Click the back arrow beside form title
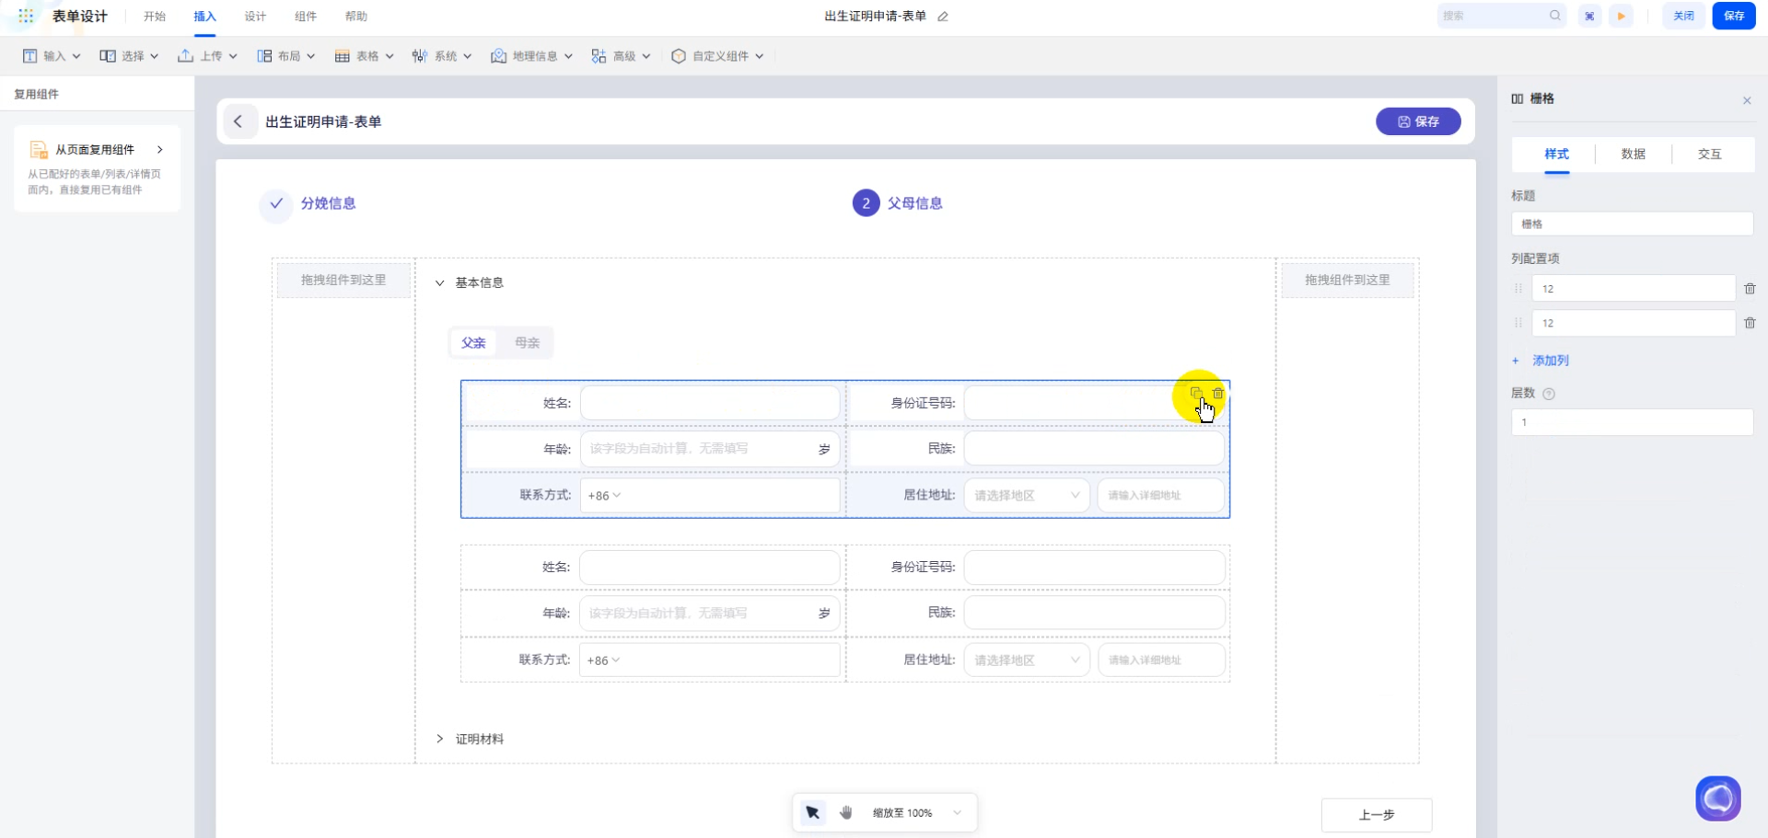Viewport: 1768px width, 838px height. (x=238, y=121)
